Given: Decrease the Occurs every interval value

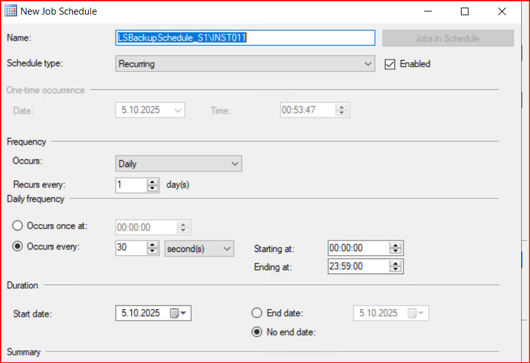Looking at the screenshot, I should (x=152, y=251).
